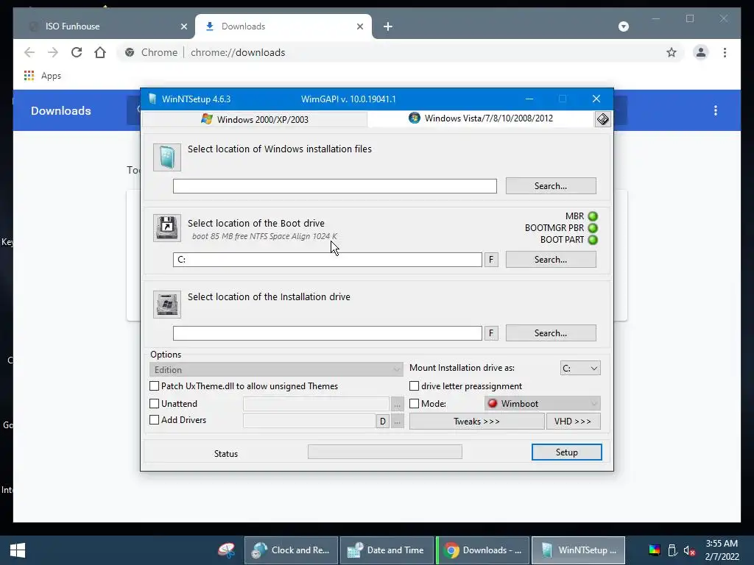Toggle the Add Drivers checkbox
Image resolution: width=754 pixels, height=565 pixels.
point(155,420)
